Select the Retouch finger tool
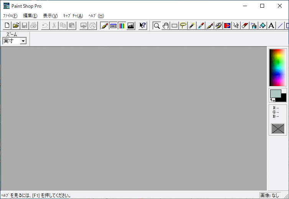The width and height of the screenshot is (289, 199). [236, 25]
